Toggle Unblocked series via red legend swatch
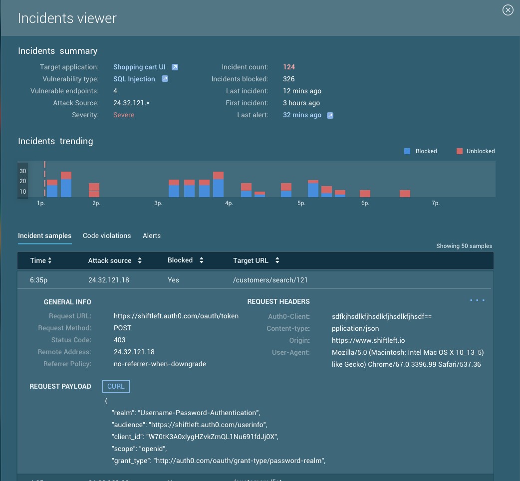This screenshot has width=520, height=481. (x=459, y=151)
